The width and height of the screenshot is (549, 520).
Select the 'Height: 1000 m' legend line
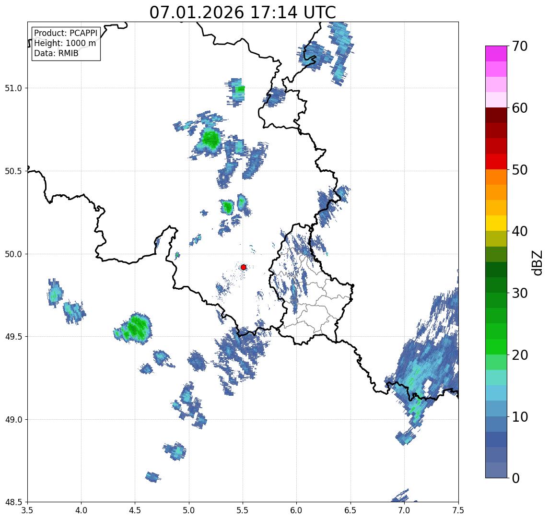(x=65, y=43)
